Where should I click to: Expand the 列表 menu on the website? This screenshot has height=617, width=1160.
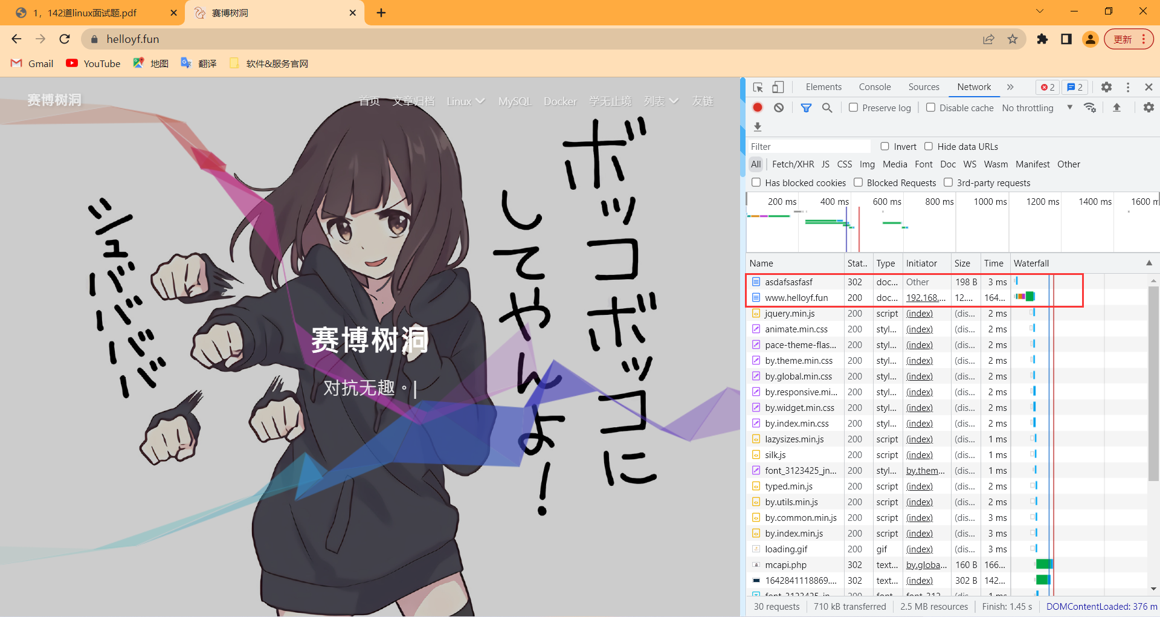tap(661, 101)
